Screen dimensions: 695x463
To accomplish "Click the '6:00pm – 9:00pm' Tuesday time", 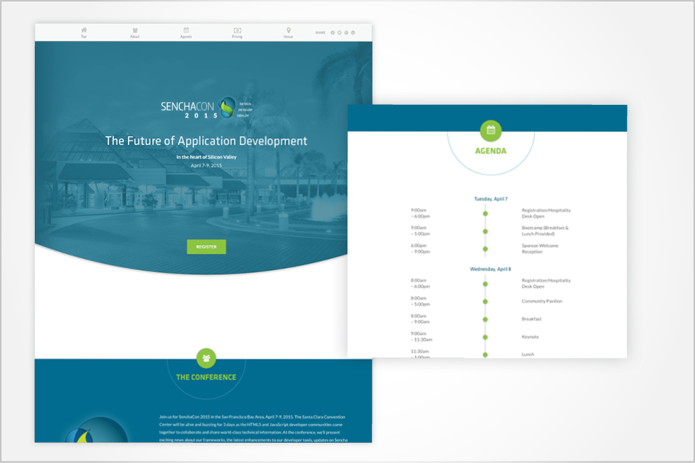I will (x=420, y=249).
